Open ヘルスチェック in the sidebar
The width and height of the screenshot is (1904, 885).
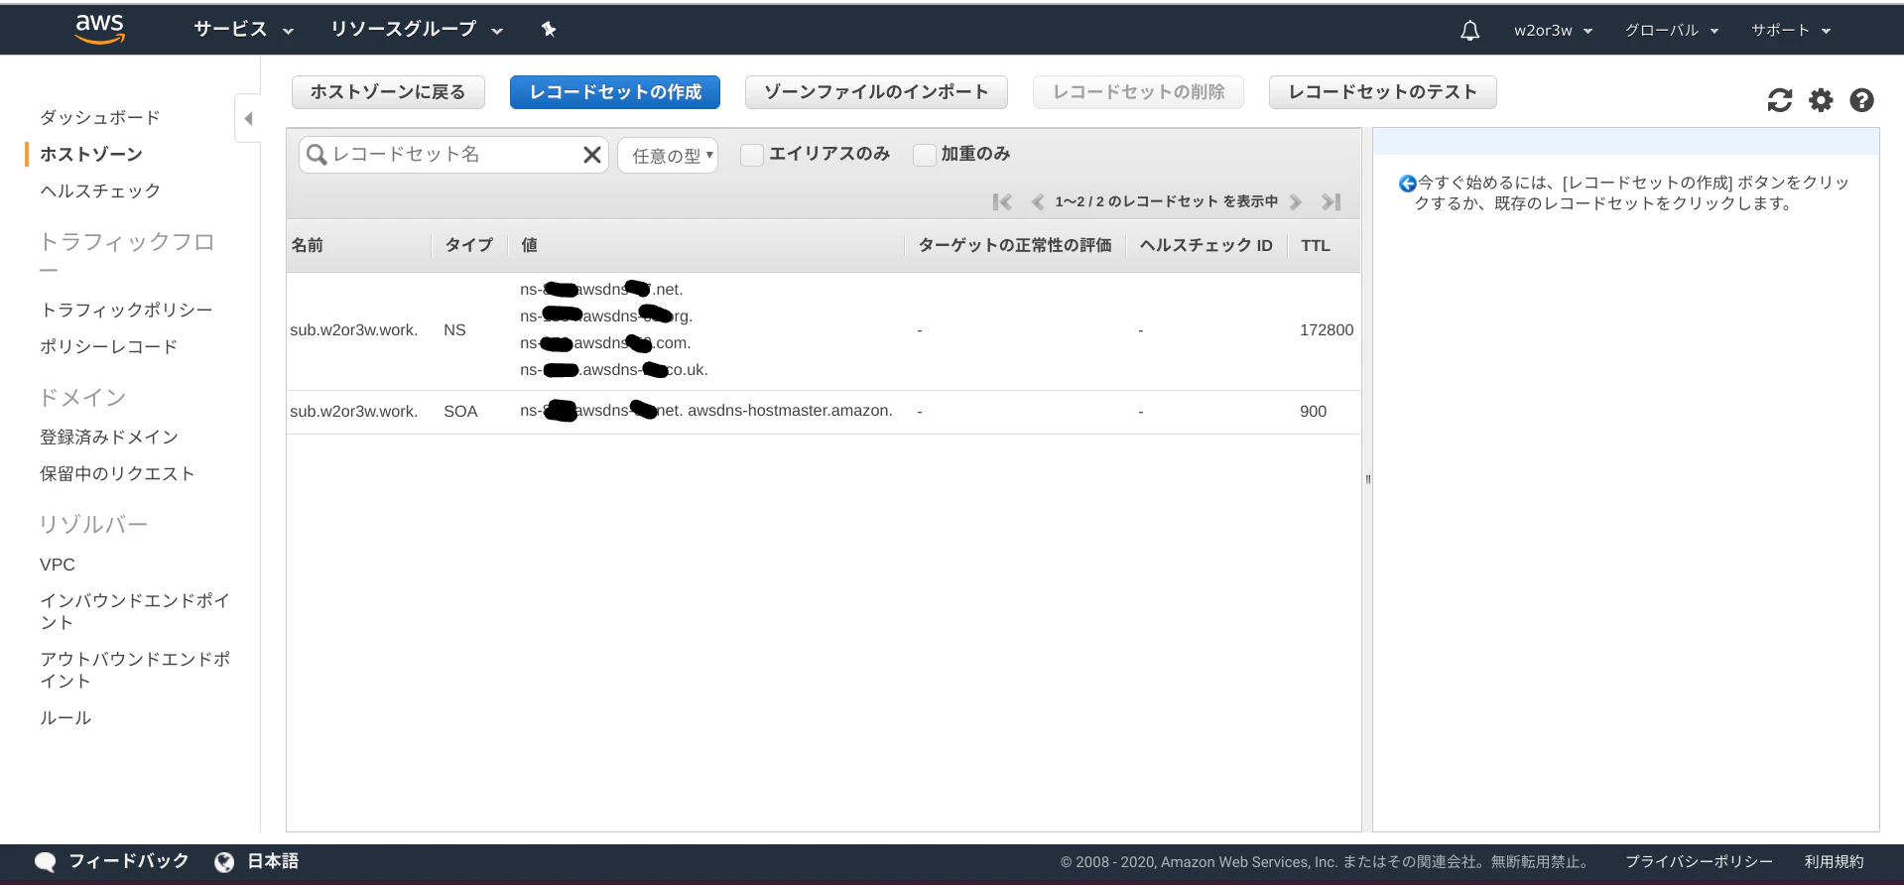(100, 190)
